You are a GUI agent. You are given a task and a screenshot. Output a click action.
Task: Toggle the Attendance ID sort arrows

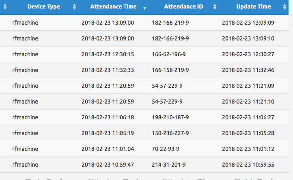coord(215,7)
